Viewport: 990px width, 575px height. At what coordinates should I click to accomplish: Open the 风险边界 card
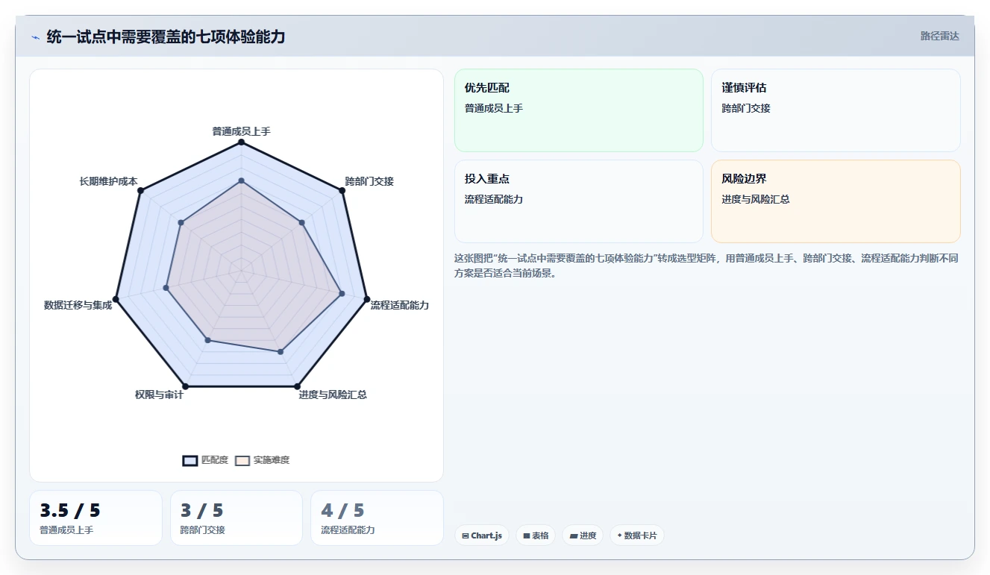point(836,201)
